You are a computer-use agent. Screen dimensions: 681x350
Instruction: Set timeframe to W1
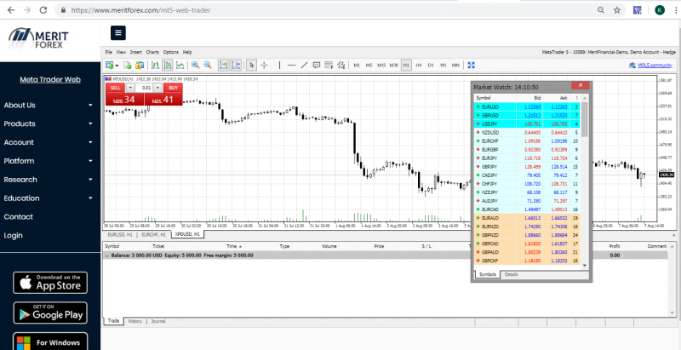tap(443, 65)
